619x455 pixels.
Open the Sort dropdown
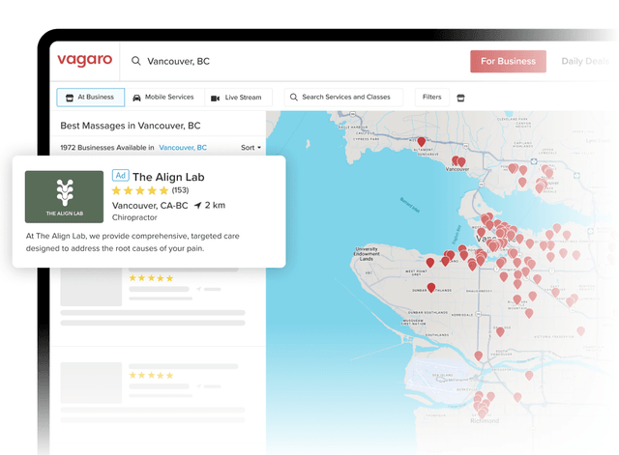click(251, 148)
